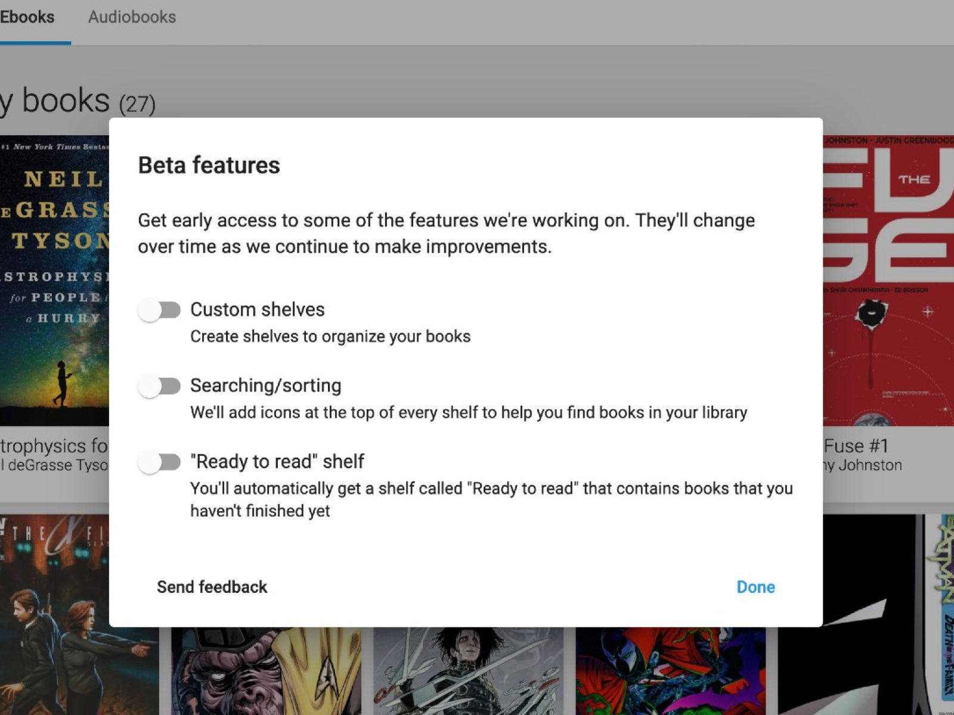Click the Send feedback button
Viewport: 954px width, 715px height.
pos(212,587)
